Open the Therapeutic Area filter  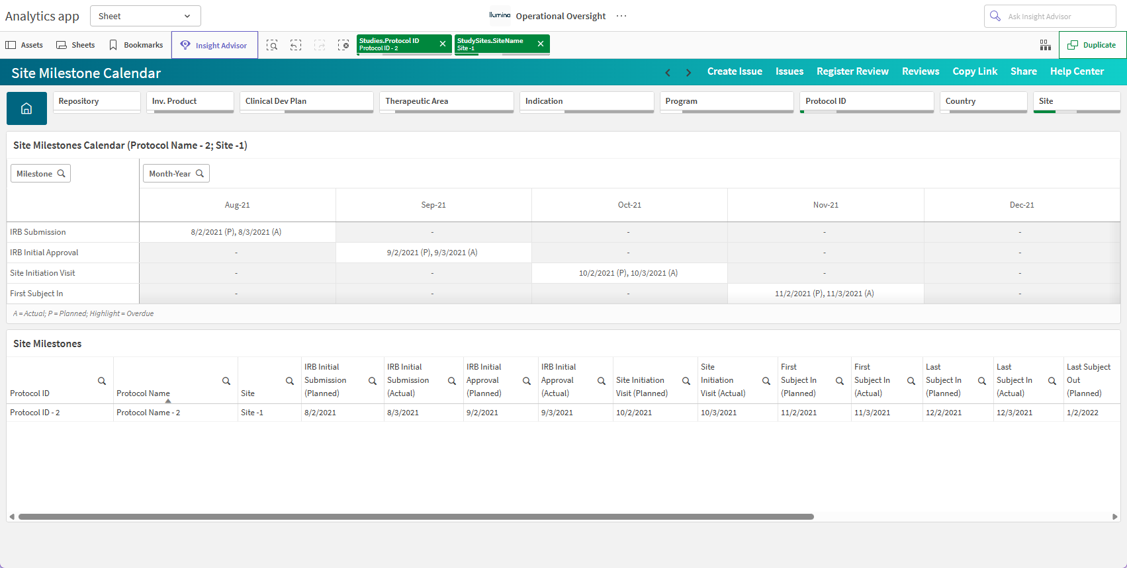click(447, 102)
